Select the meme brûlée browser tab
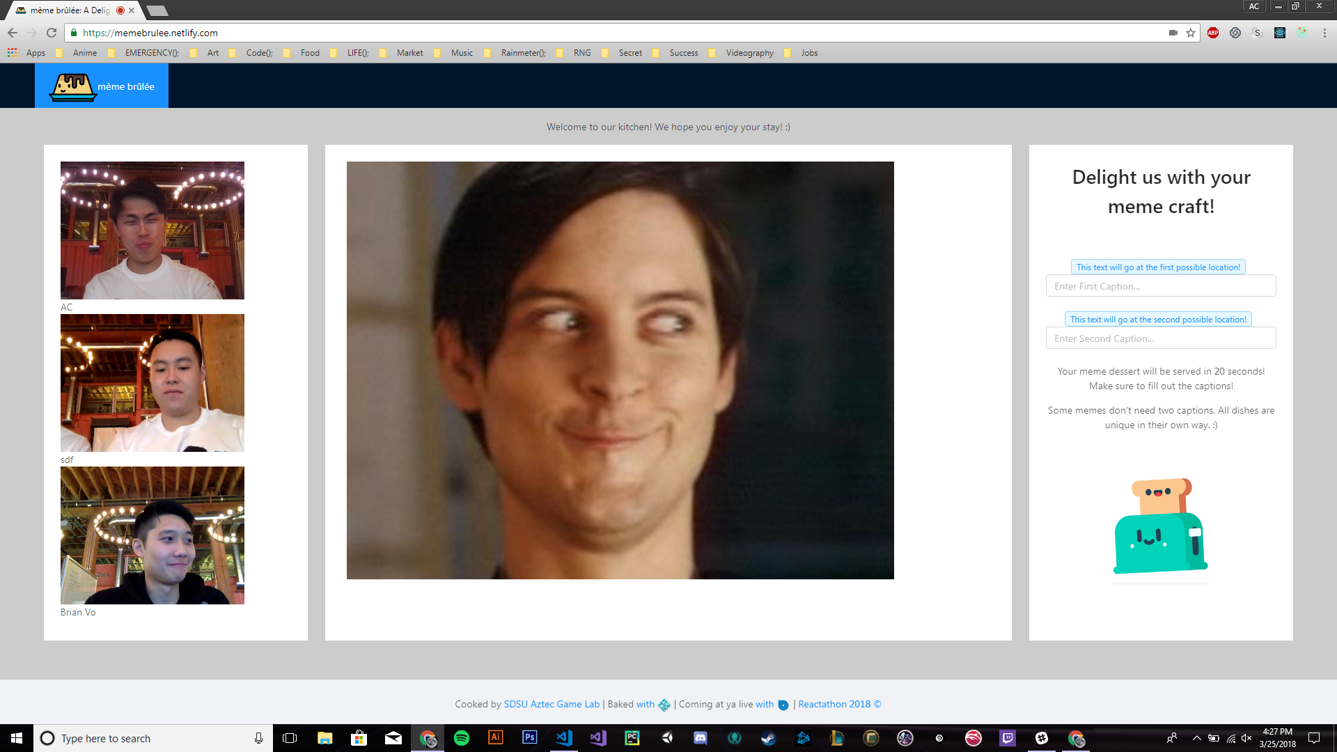Viewport: 1337px width, 752px height. click(70, 10)
